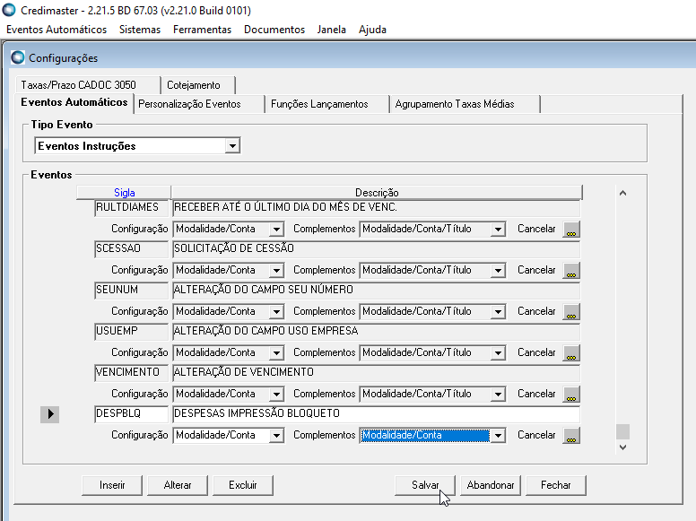Open the Ajuda menu
The height and width of the screenshot is (521, 696).
click(372, 30)
